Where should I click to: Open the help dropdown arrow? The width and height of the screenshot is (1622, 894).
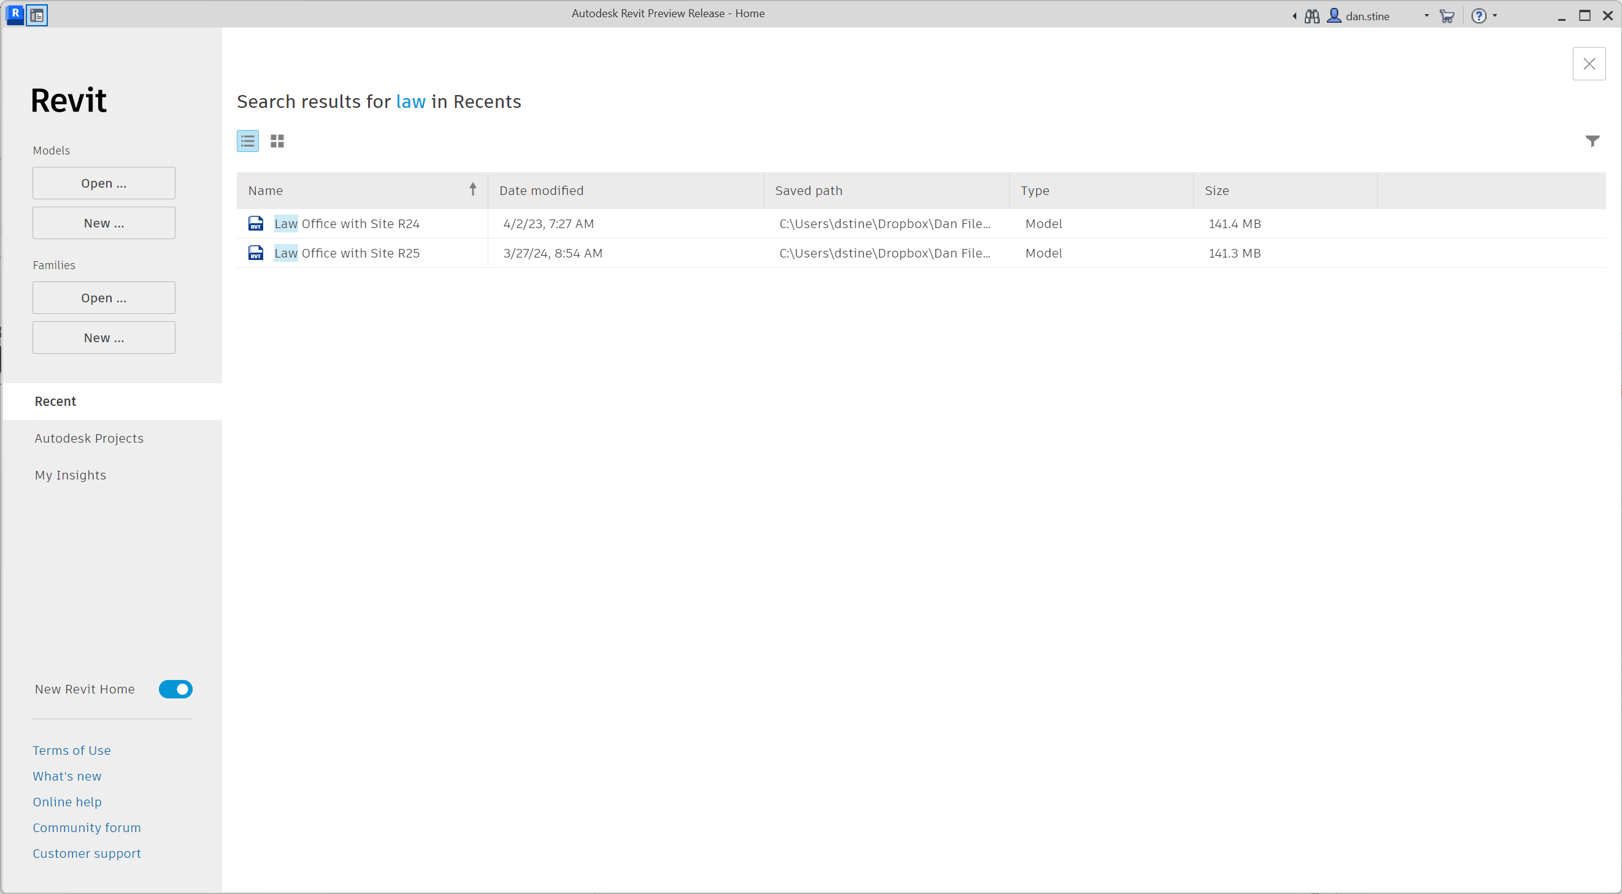coord(1494,16)
